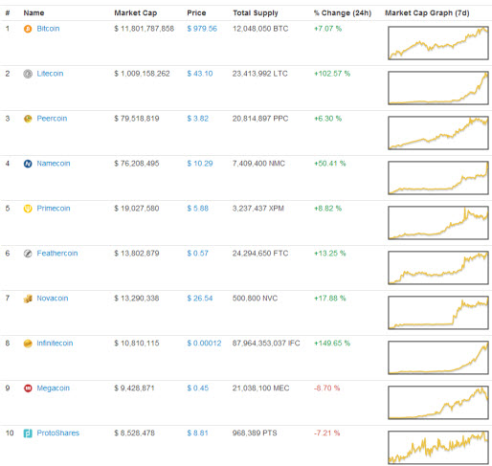Click Peercoin price $ 3.82
This screenshot has height=466, width=492.
tap(198, 119)
